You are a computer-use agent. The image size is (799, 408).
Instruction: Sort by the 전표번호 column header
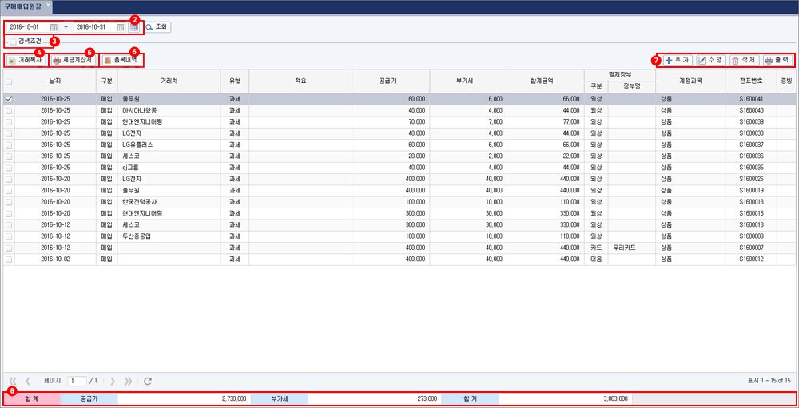[750, 81]
